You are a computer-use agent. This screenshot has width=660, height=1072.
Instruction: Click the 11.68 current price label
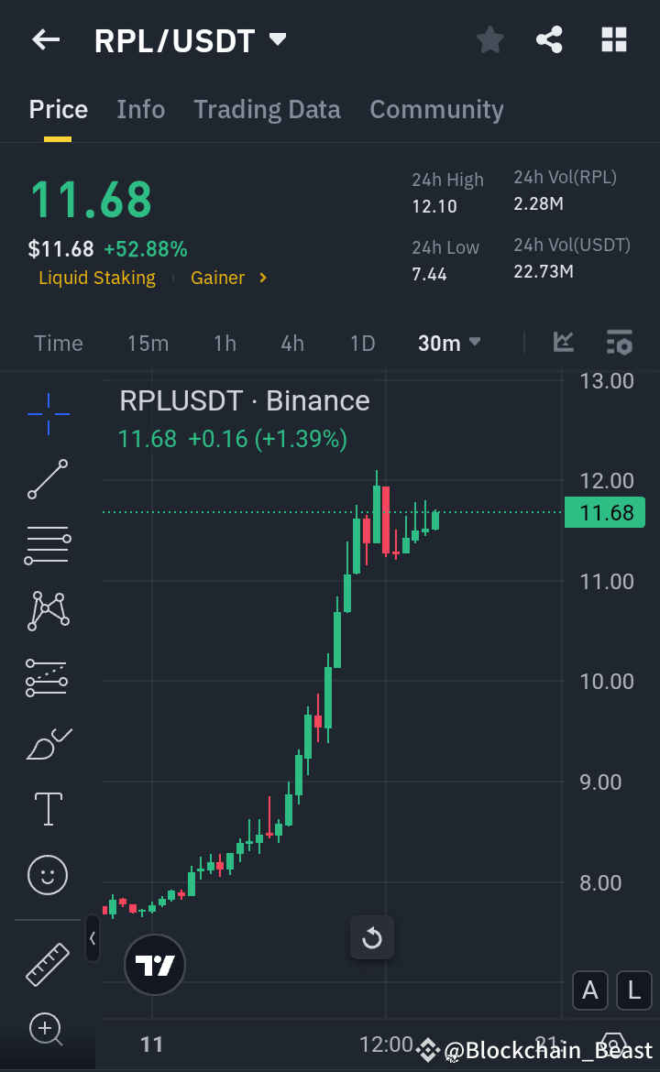(x=605, y=512)
